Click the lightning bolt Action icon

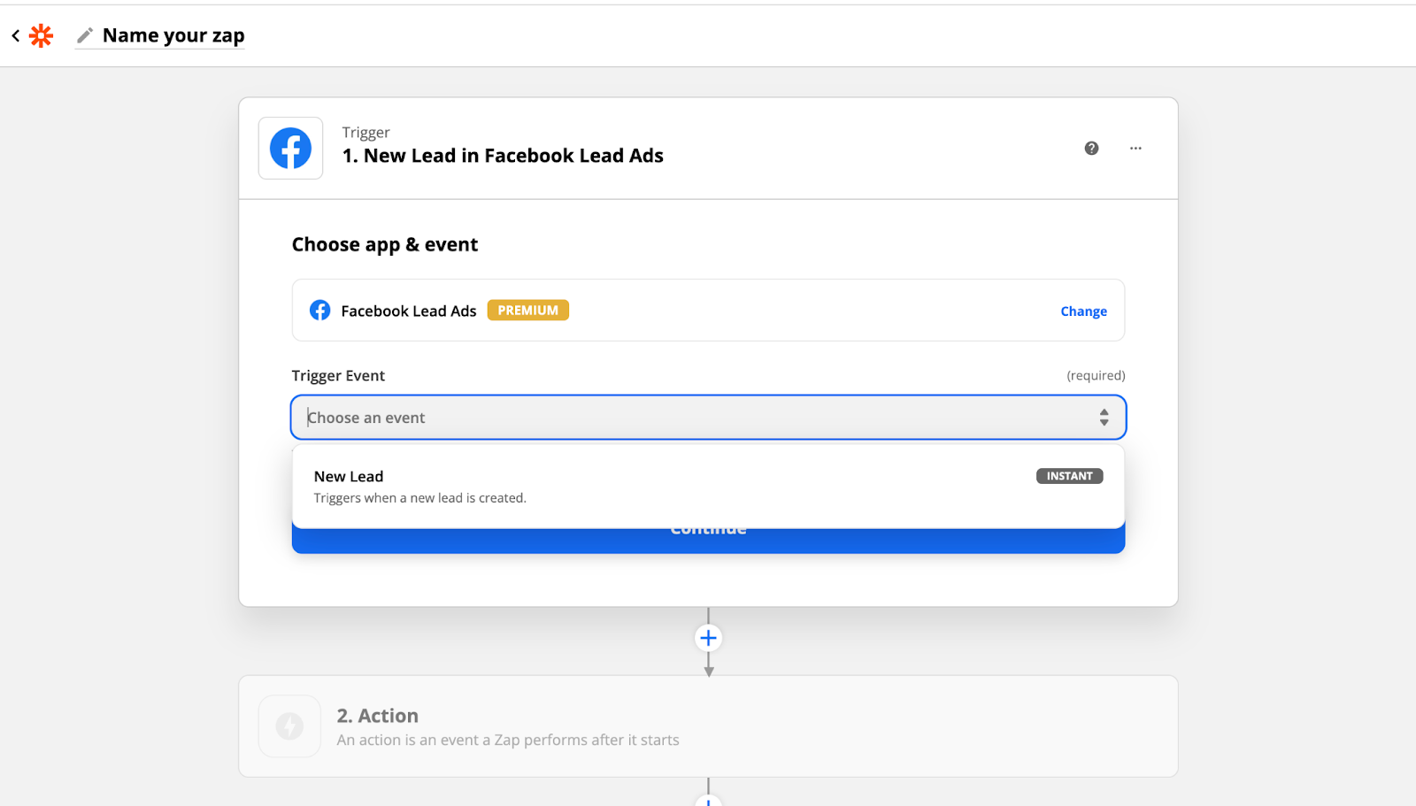[289, 726]
